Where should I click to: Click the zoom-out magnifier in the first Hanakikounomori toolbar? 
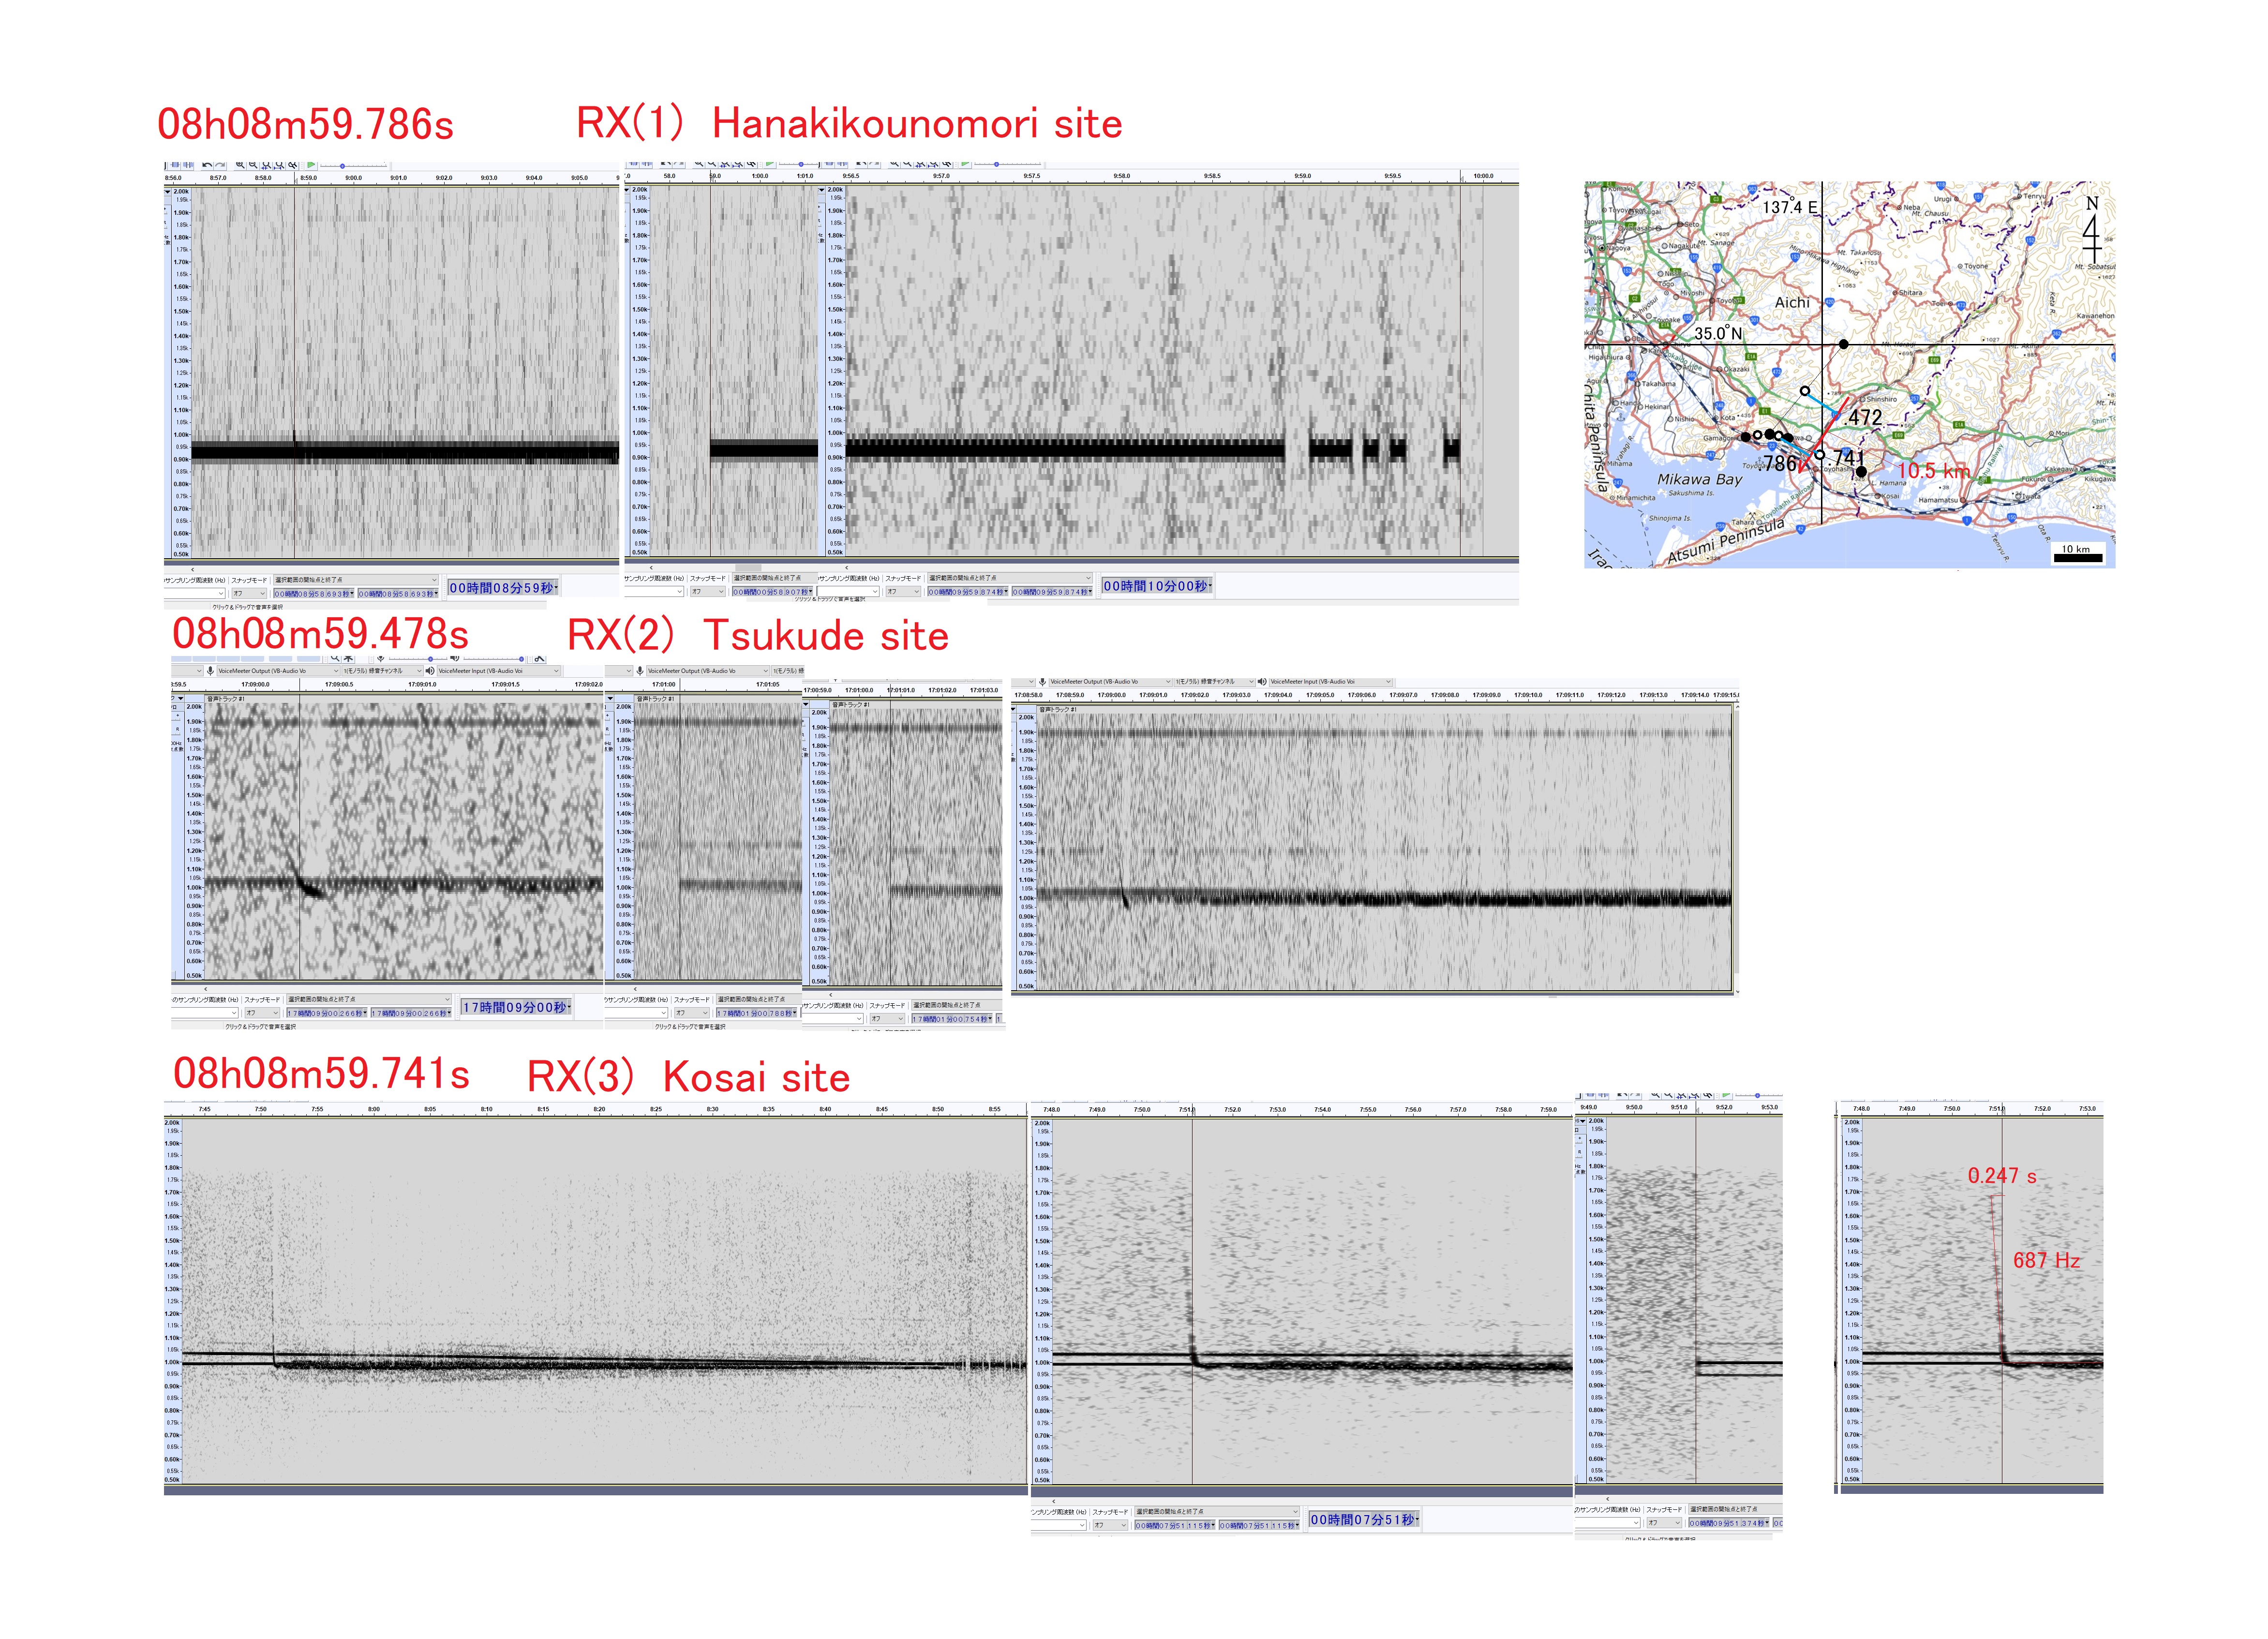pos(253,165)
